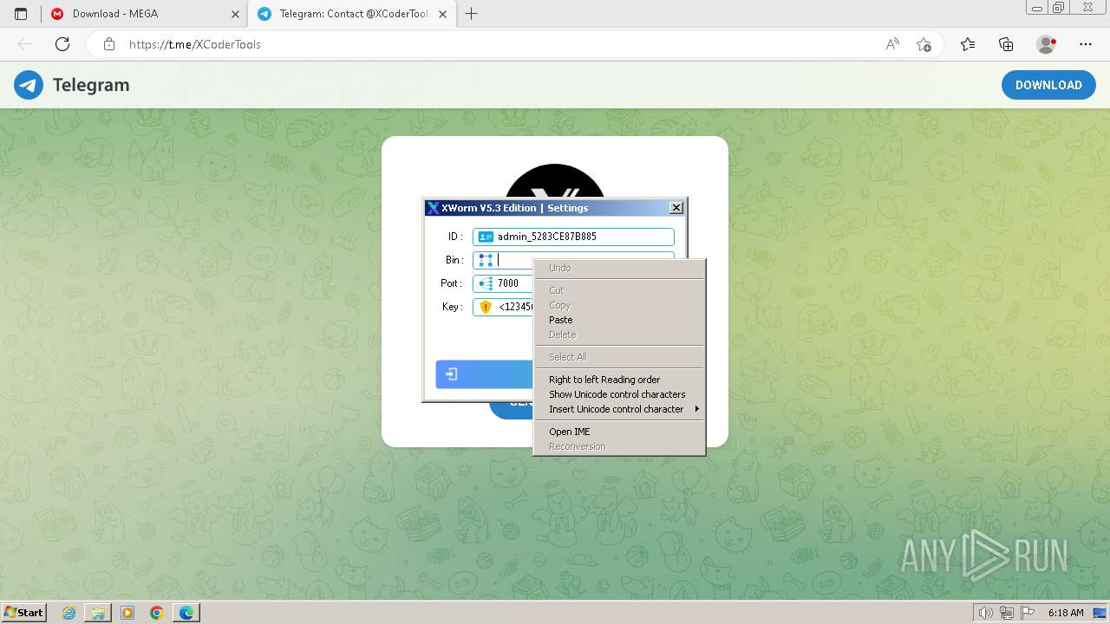Close the Telegram Contact tab
The height and width of the screenshot is (624, 1110).
click(443, 14)
